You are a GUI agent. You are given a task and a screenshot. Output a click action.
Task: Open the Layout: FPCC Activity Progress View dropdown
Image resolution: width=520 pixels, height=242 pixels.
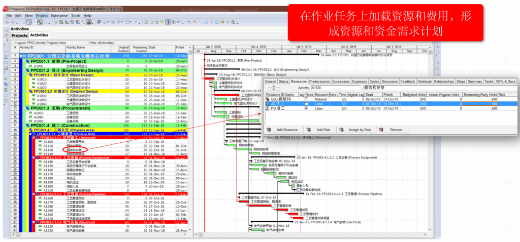[39, 43]
